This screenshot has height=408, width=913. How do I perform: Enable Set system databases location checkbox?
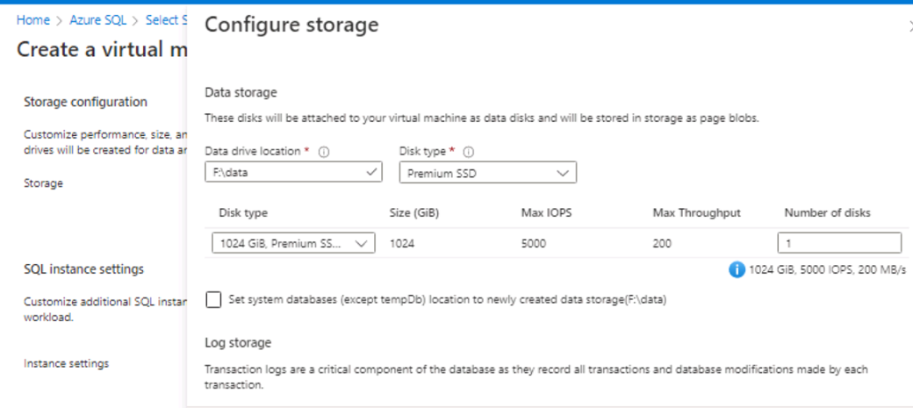point(213,300)
